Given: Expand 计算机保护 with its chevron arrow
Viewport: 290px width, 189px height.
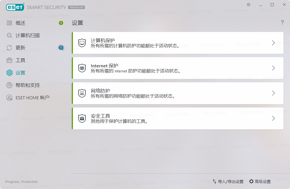Looking at the screenshot, I should coord(273,43).
